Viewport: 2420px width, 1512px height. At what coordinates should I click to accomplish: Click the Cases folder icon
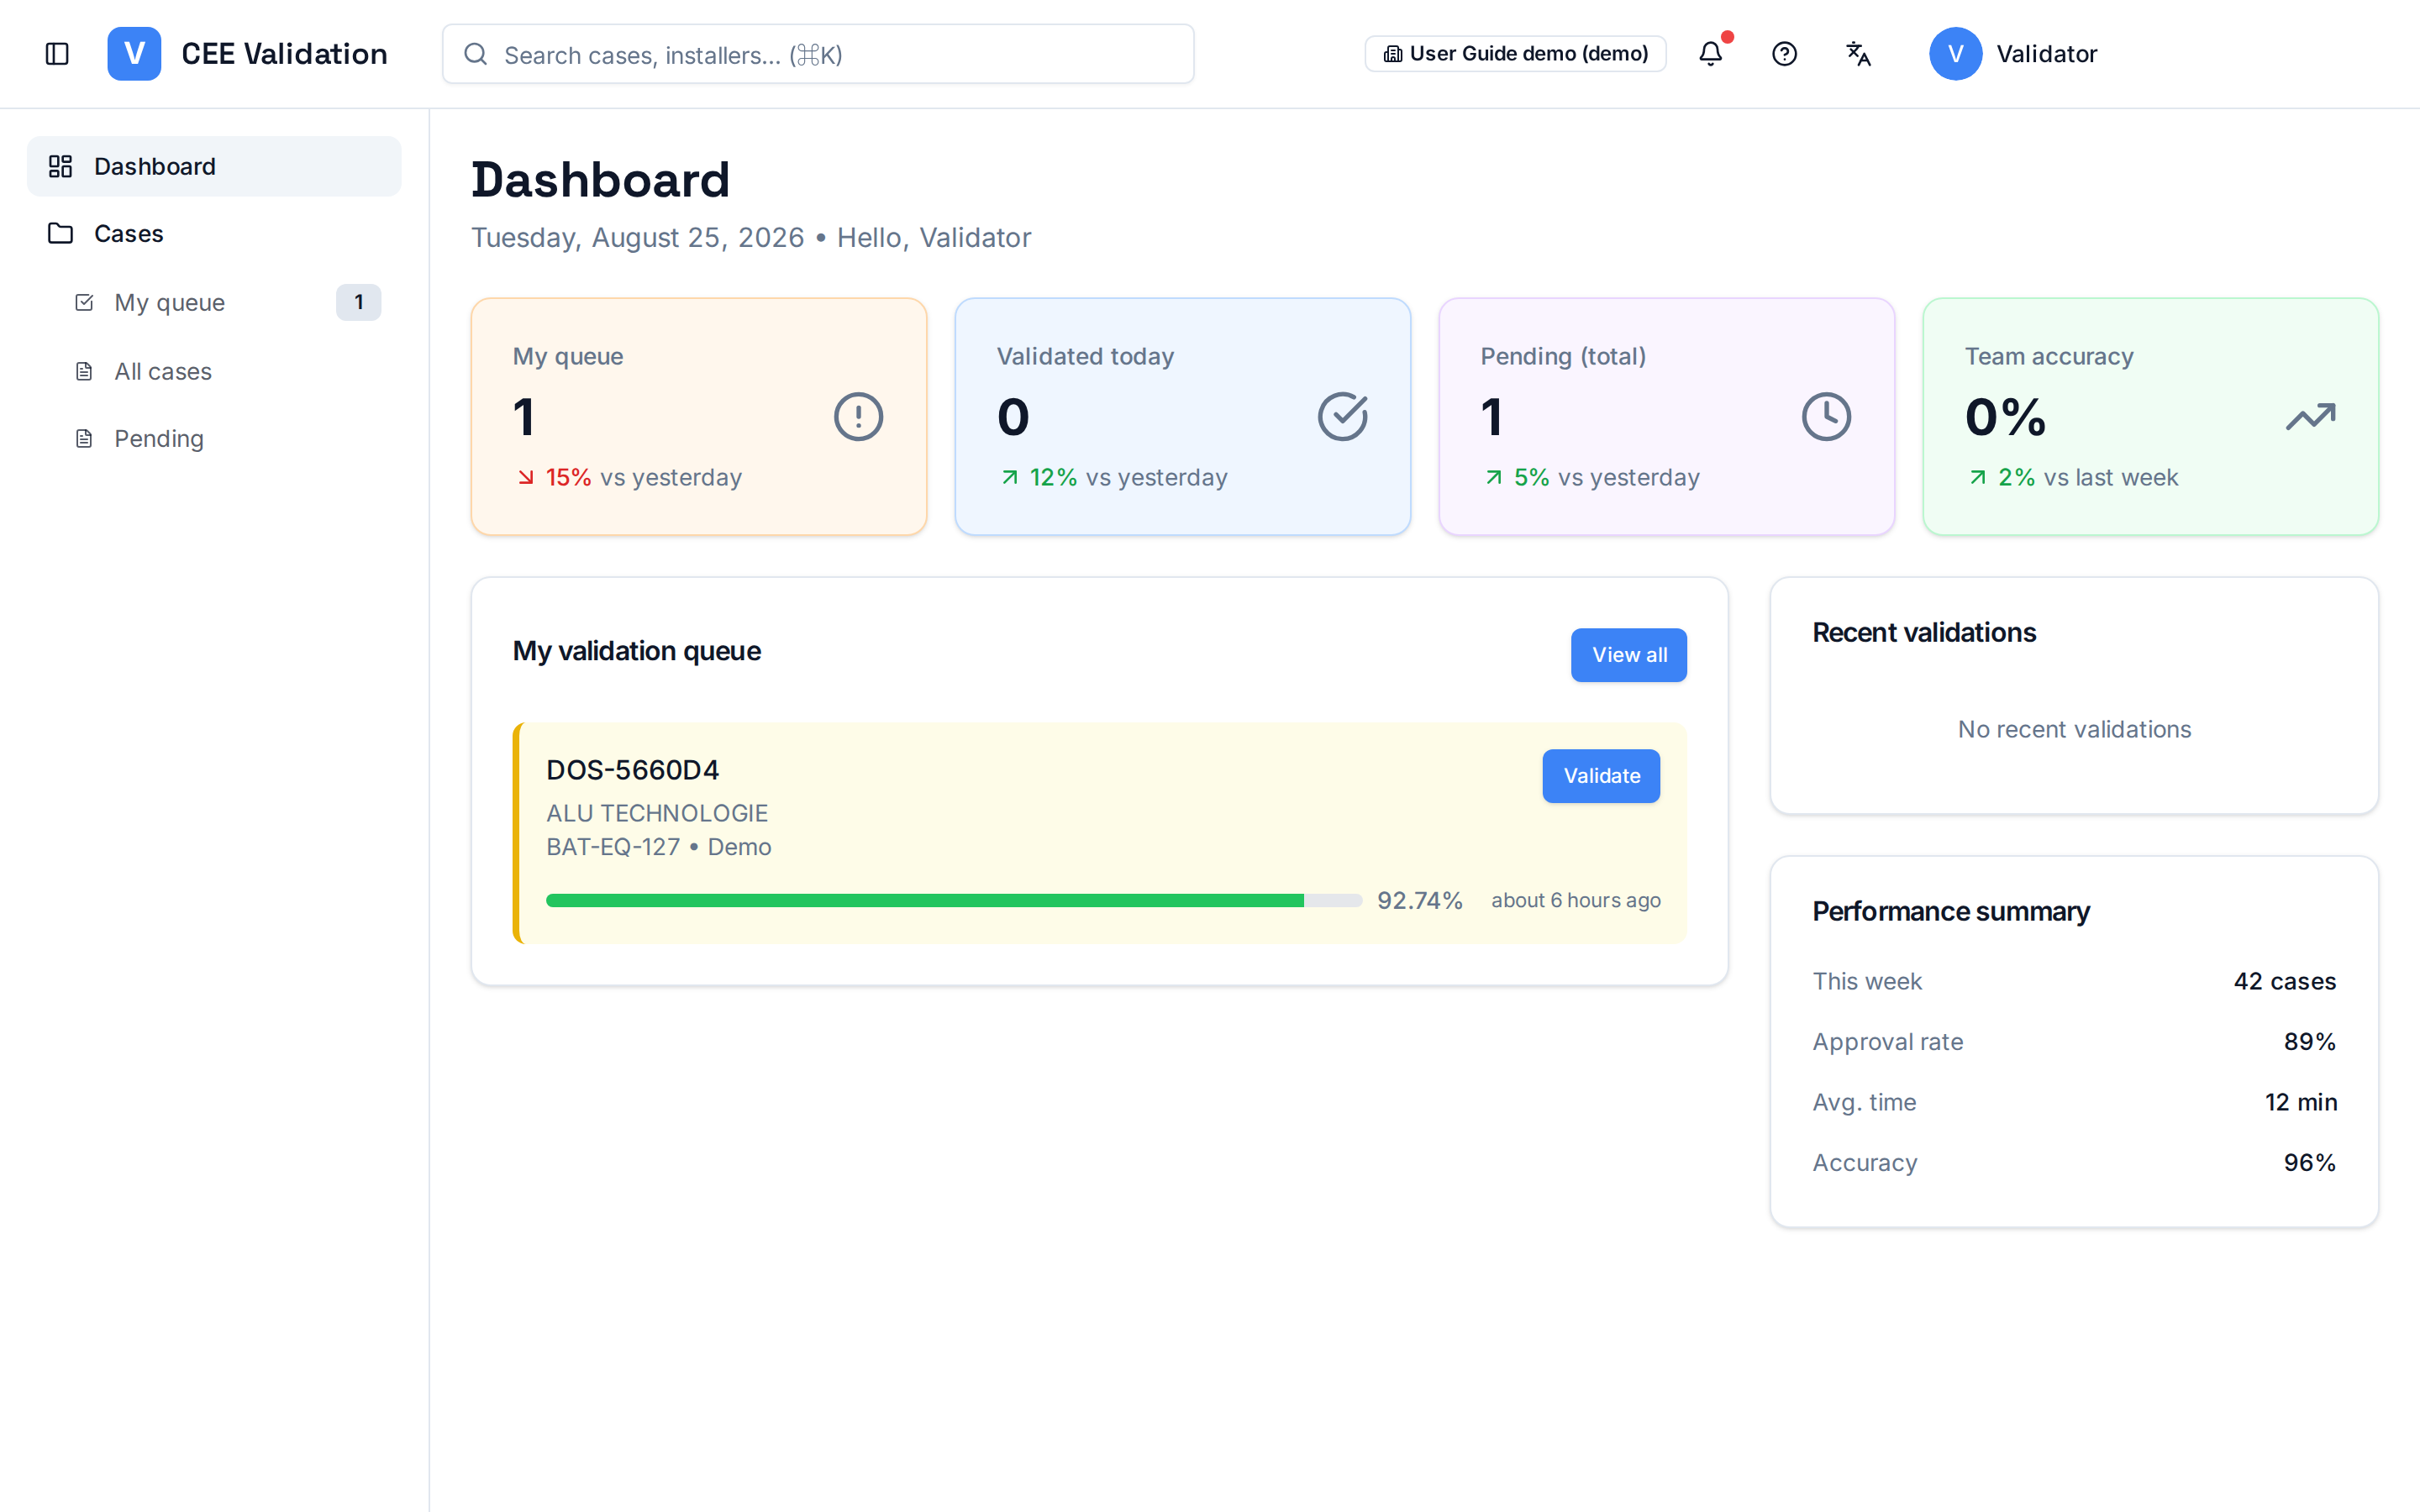tap(61, 233)
